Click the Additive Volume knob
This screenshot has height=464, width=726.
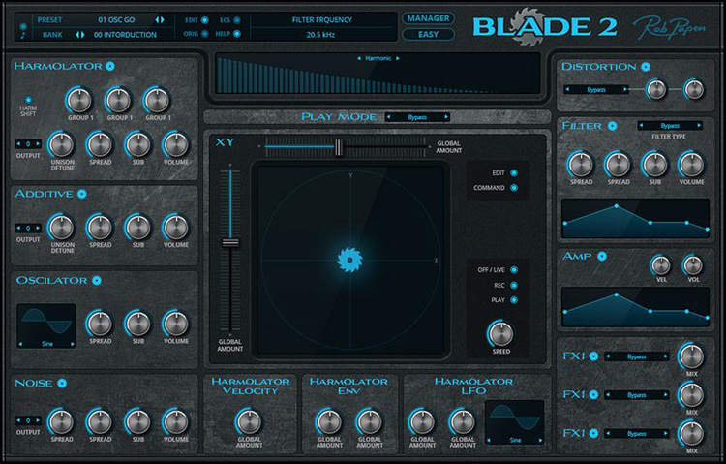pos(176,228)
